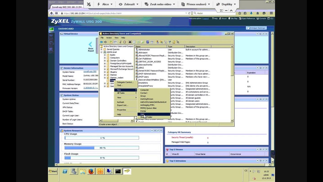The height and width of the screenshot is (182, 323).
Task: Click the Filter funnel toolbar icon
Action: (170, 42)
